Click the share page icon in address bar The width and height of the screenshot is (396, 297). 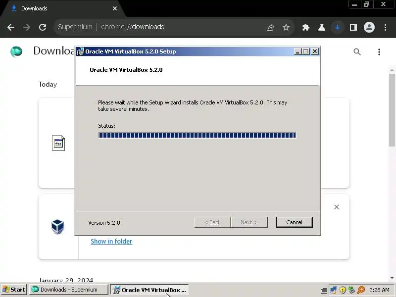click(x=270, y=27)
